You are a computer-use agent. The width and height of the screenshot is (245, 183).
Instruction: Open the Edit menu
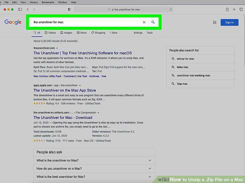[14, 2]
